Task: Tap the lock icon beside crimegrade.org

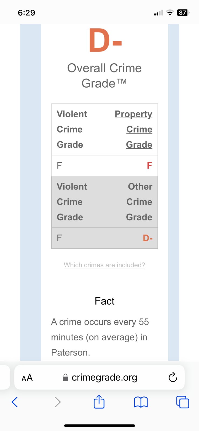Action: pyautogui.click(x=65, y=377)
